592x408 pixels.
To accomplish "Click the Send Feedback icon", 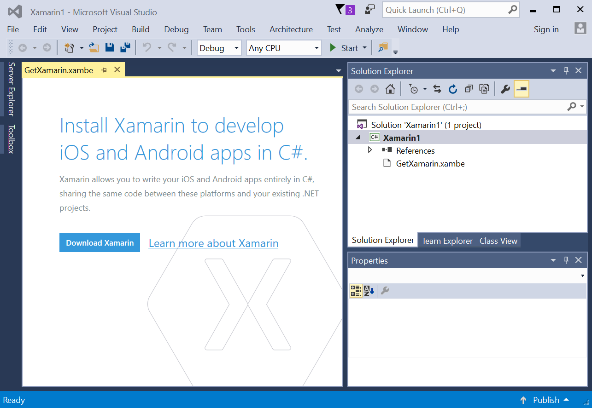I will click(370, 10).
